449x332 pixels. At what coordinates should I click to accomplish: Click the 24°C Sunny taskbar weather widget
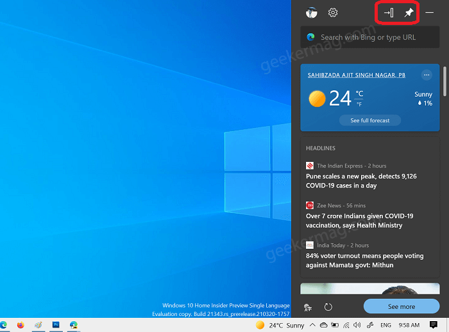coord(280,325)
